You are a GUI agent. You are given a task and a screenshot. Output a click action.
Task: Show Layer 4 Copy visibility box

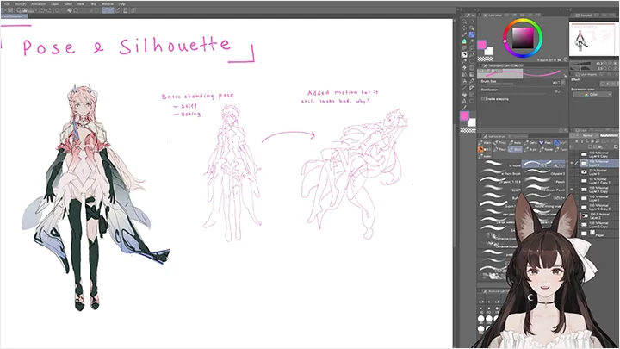coord(572,154)
